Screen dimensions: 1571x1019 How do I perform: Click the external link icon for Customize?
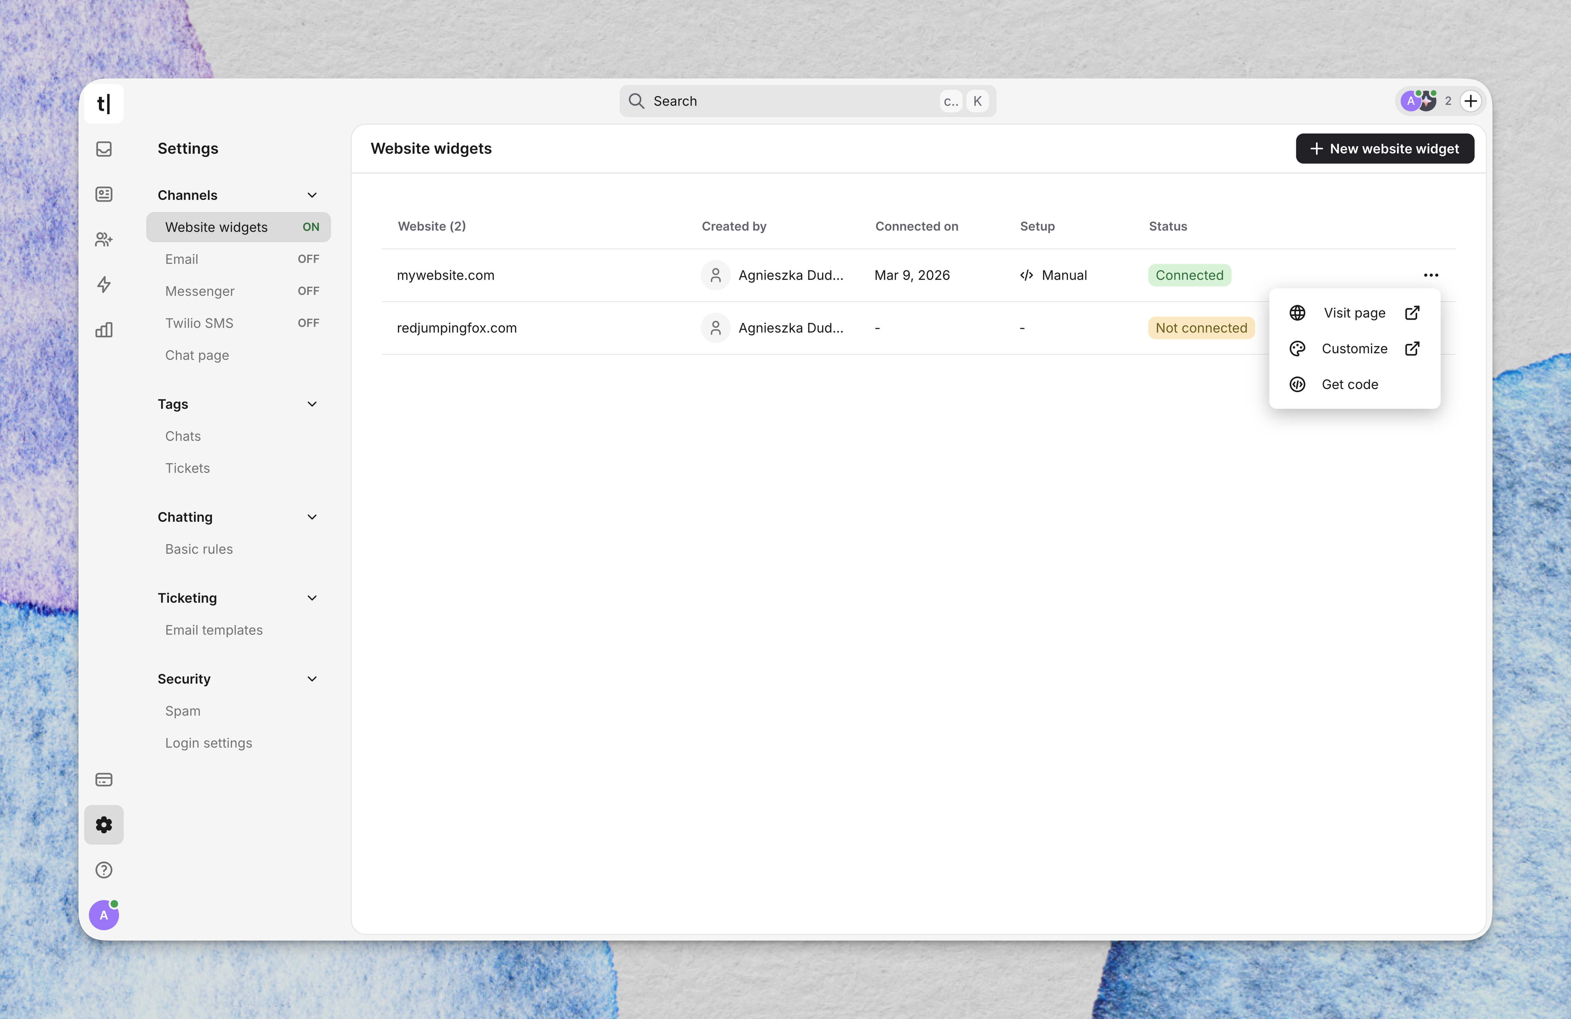point(1412,348)
